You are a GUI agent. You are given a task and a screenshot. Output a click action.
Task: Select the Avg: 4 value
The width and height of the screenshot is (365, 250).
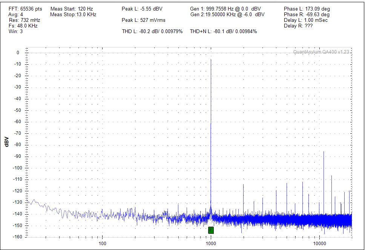tap(15, 14)
